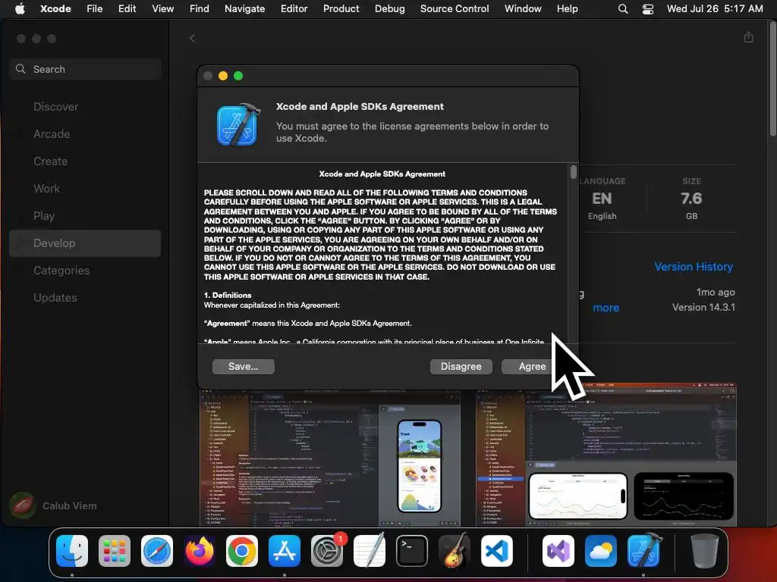The height and width of the screenshot is (582, 777).
Task: Click the 'more' link in App Store page
Action: [606, 308]
